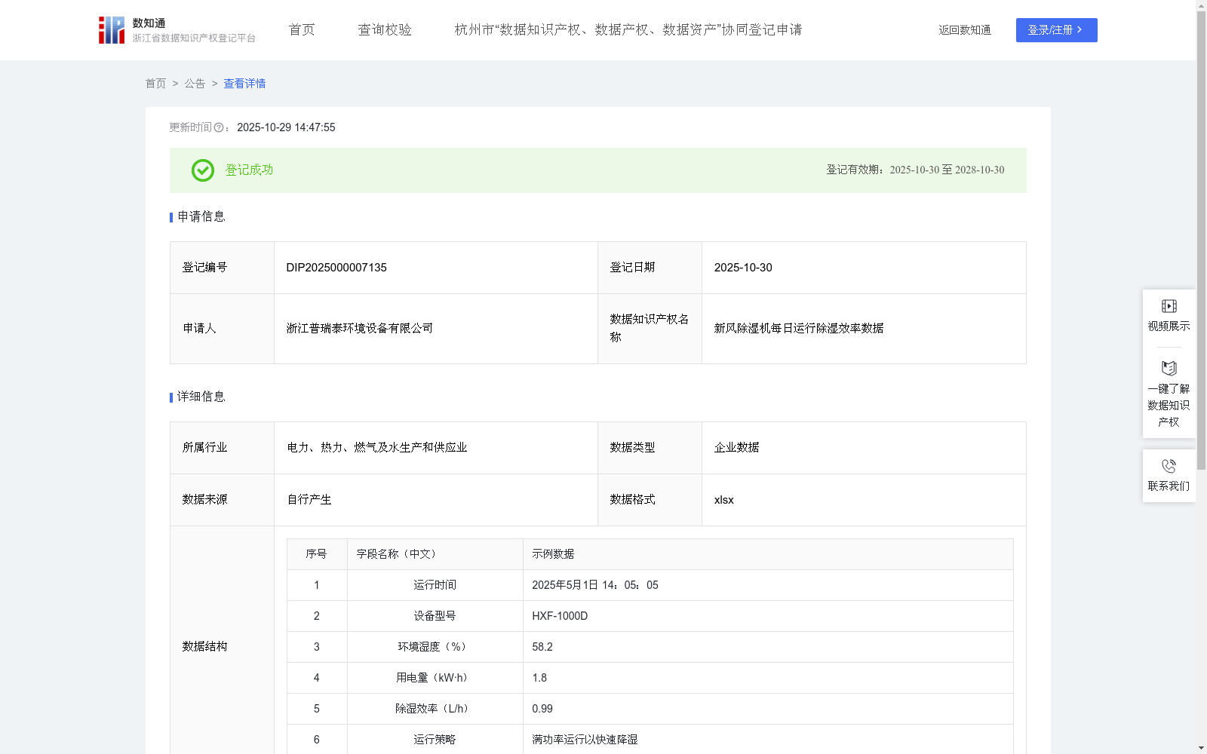The height and width of the screenshot is (754, 1207).
Task: Click the 运行时间 field row
Action: (x=650, y=585)
